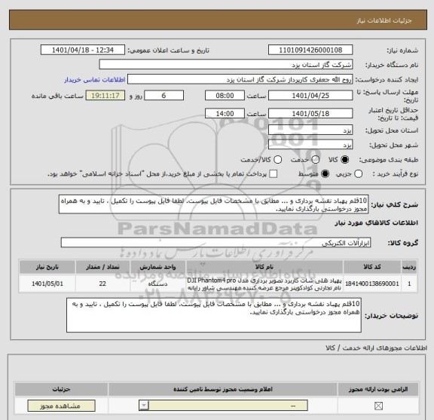Click the remaining days field 6

164,96
